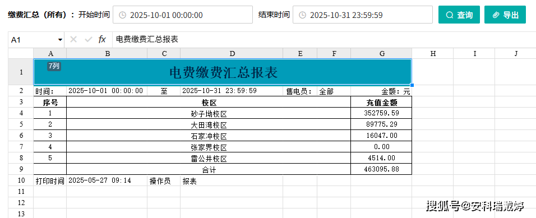Viewport: 536px width, 218px height.
Task: Select the cell with total 463095.88
Action: point(381,169)
